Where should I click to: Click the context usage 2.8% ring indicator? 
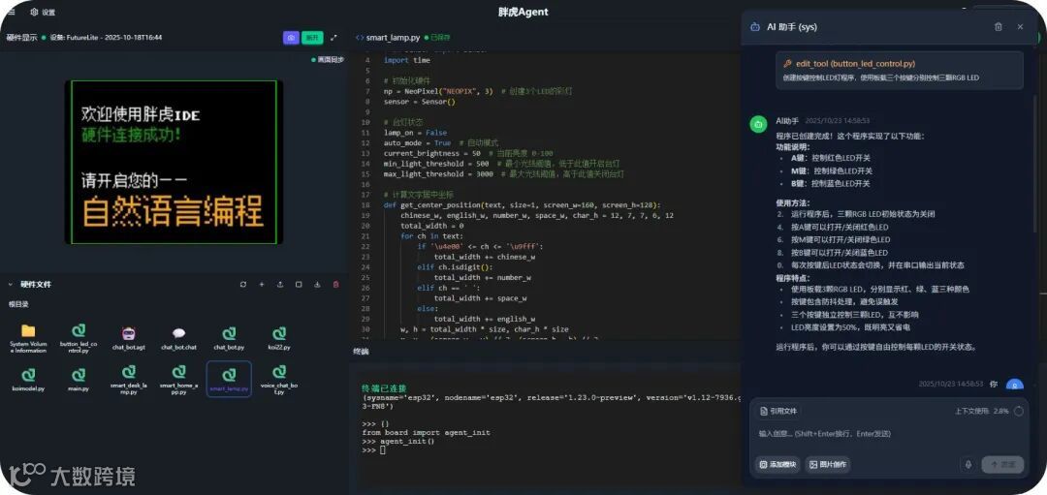click(x=1018, y=412)
